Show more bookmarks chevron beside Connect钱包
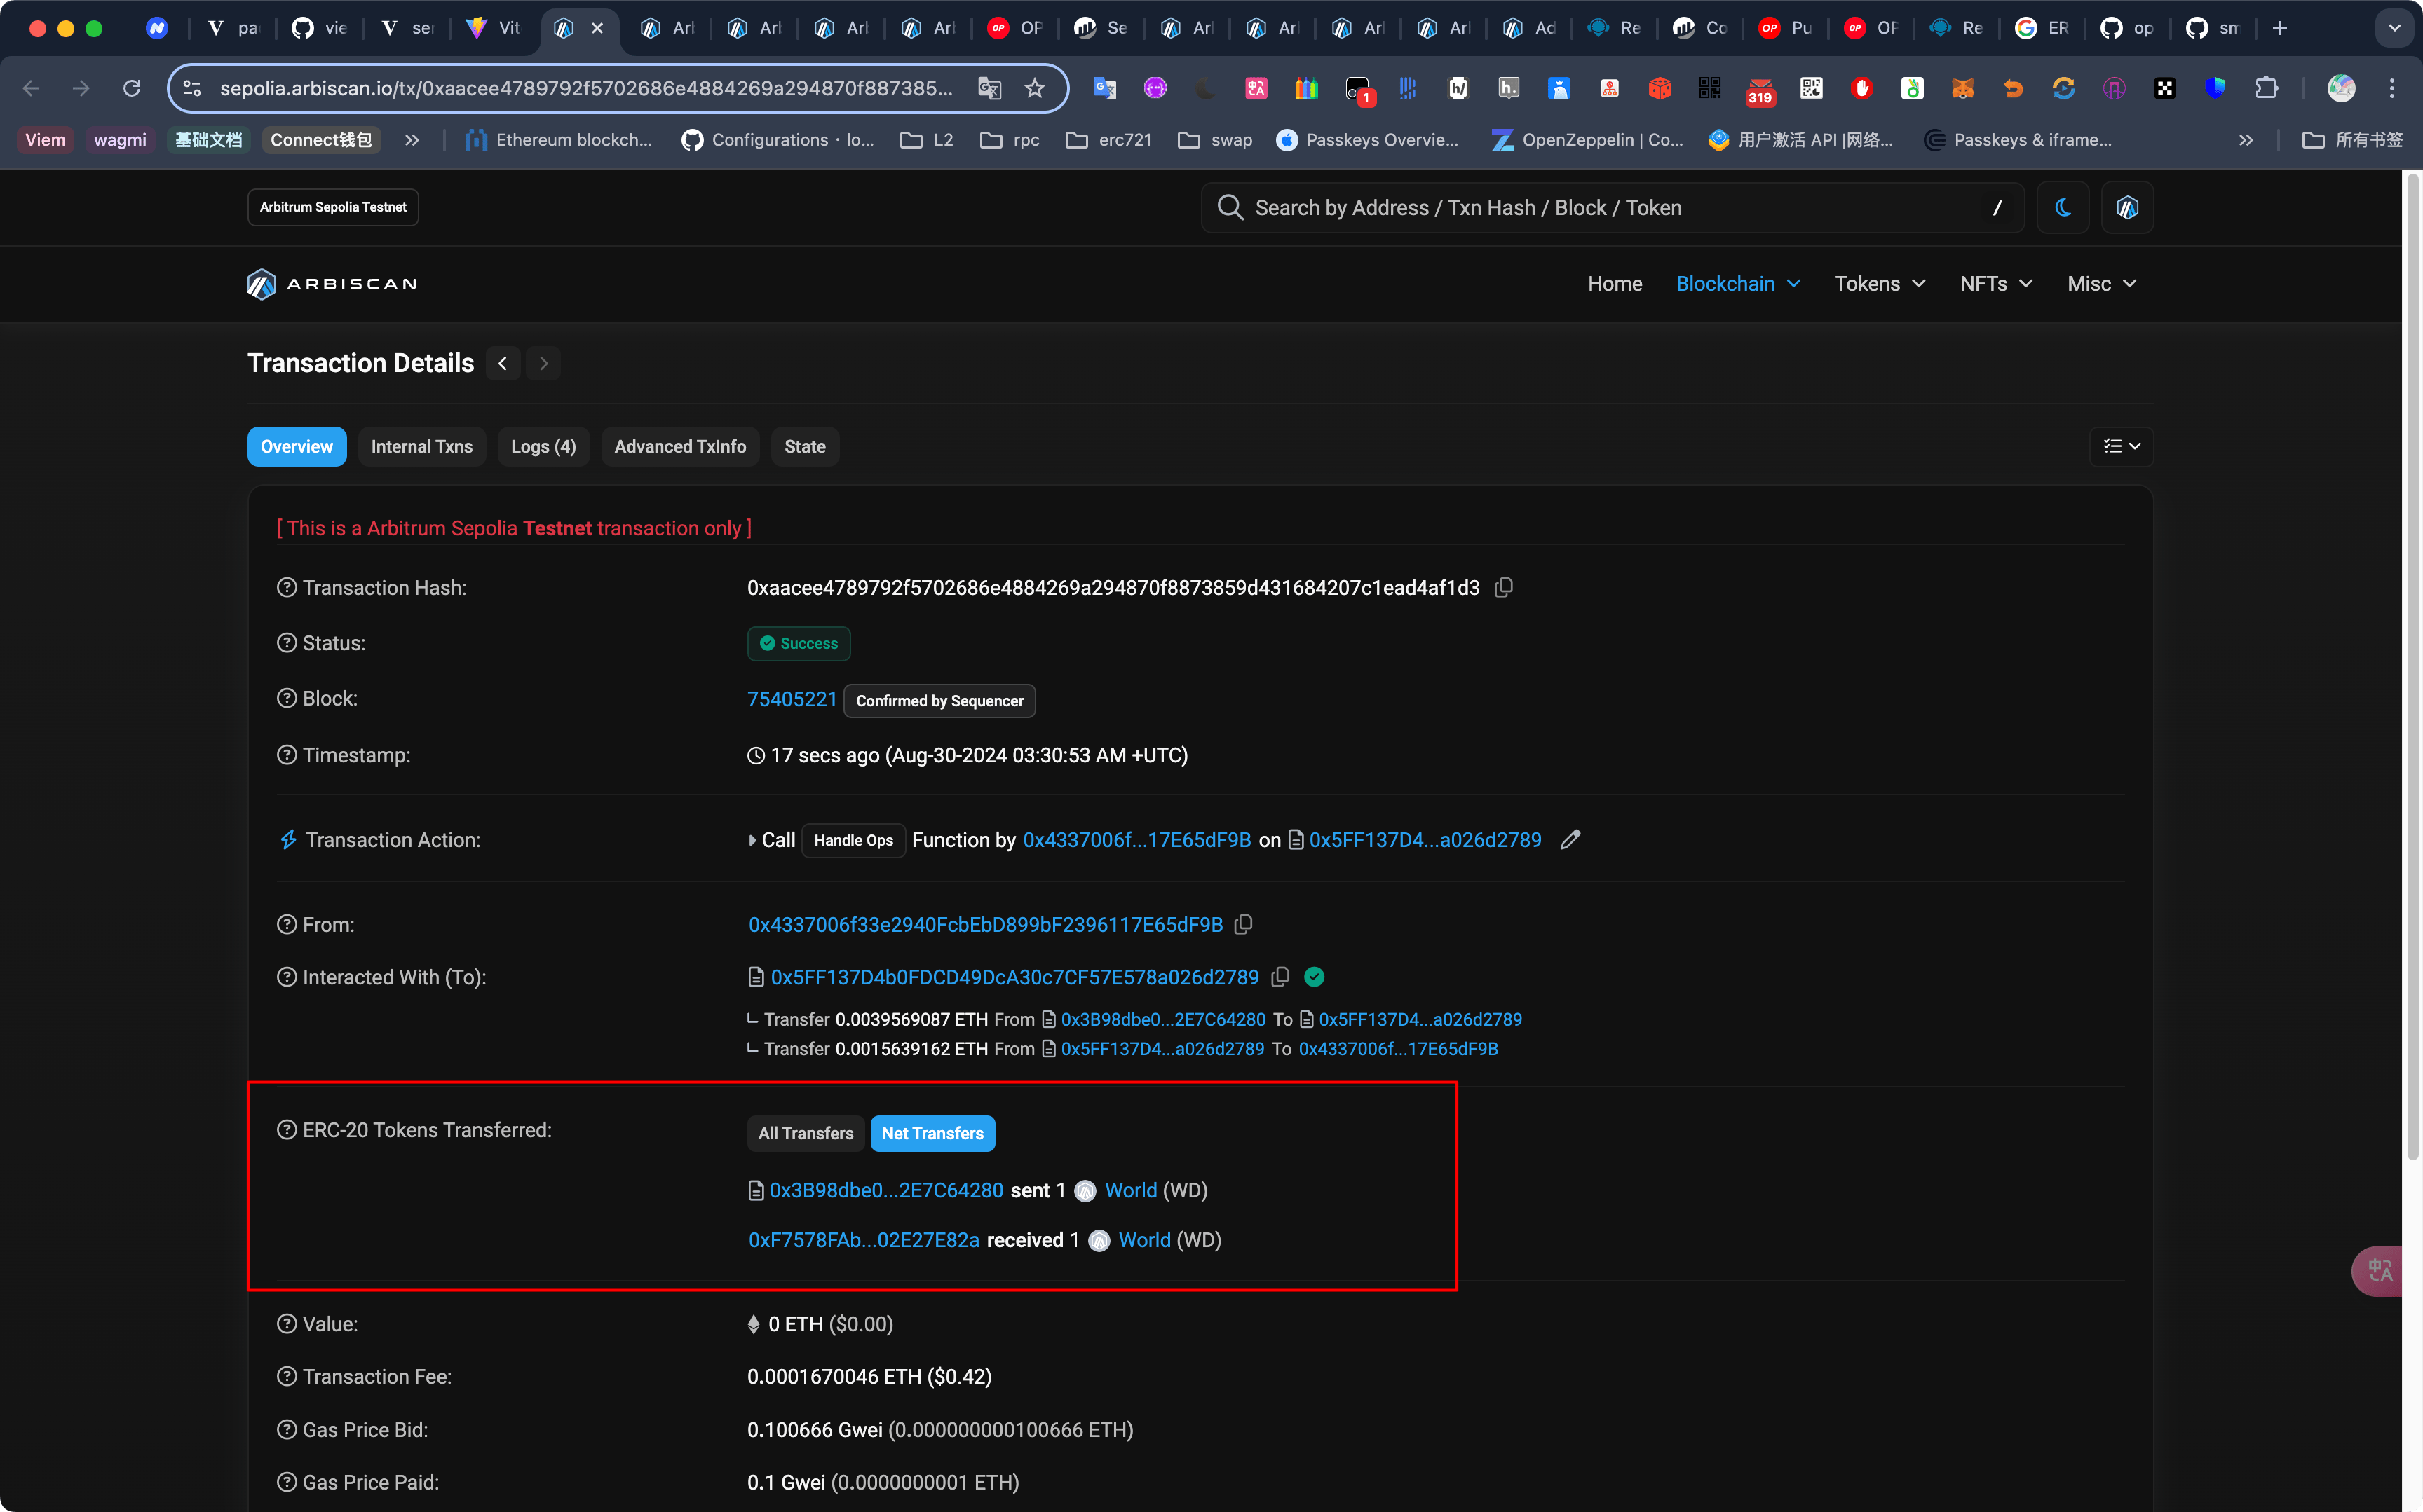Screen dimensions: 2423x1512 click(x=412, y=140)
